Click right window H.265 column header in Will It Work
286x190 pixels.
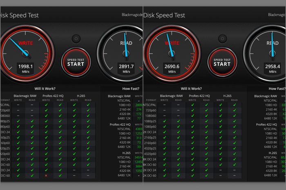[x=227, y=96]
